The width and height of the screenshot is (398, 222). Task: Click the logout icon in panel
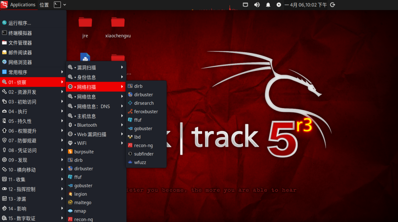point(332,5)
